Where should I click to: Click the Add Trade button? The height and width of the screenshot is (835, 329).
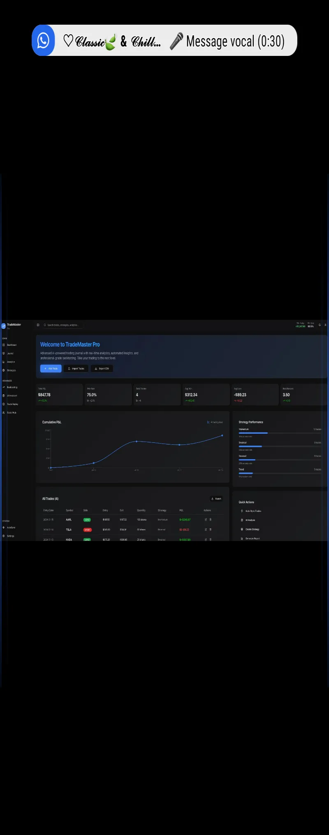(x=51, y=368)
